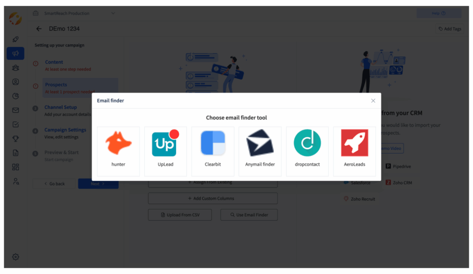Pick the Clearbit email finder

point(212,151)
